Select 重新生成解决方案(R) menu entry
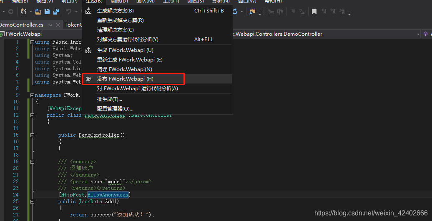 click(x=158, y=20)
